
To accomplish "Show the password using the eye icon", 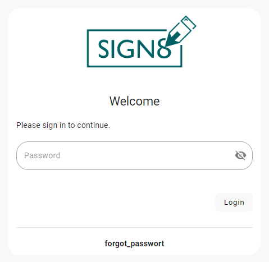I will point(240,155).
